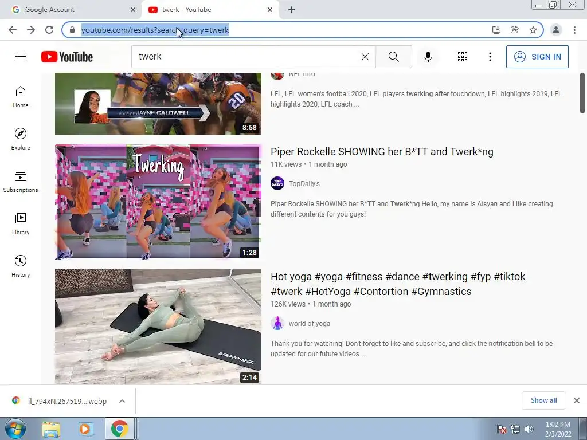Screen dimensions: 587x440
Task: Click the install app icon in address bar
Action: (x=496, y=30)
